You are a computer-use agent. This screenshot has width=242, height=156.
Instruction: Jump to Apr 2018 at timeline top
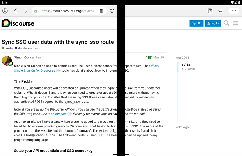(182, 58)
